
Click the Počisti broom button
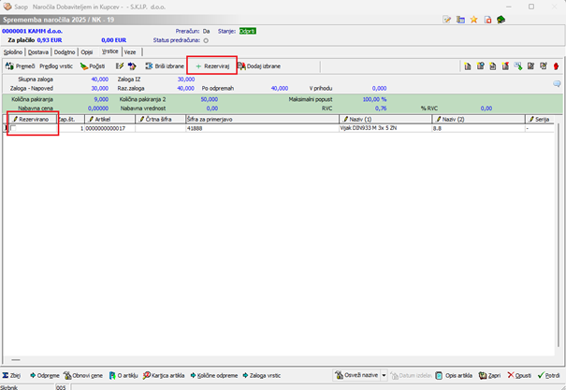(x=93, y=66)
